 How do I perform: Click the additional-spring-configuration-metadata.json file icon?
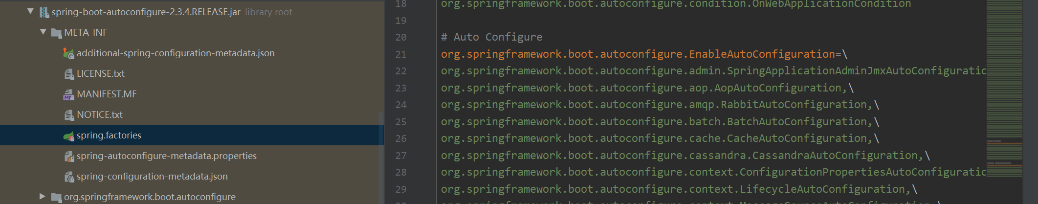click(69, 53)
